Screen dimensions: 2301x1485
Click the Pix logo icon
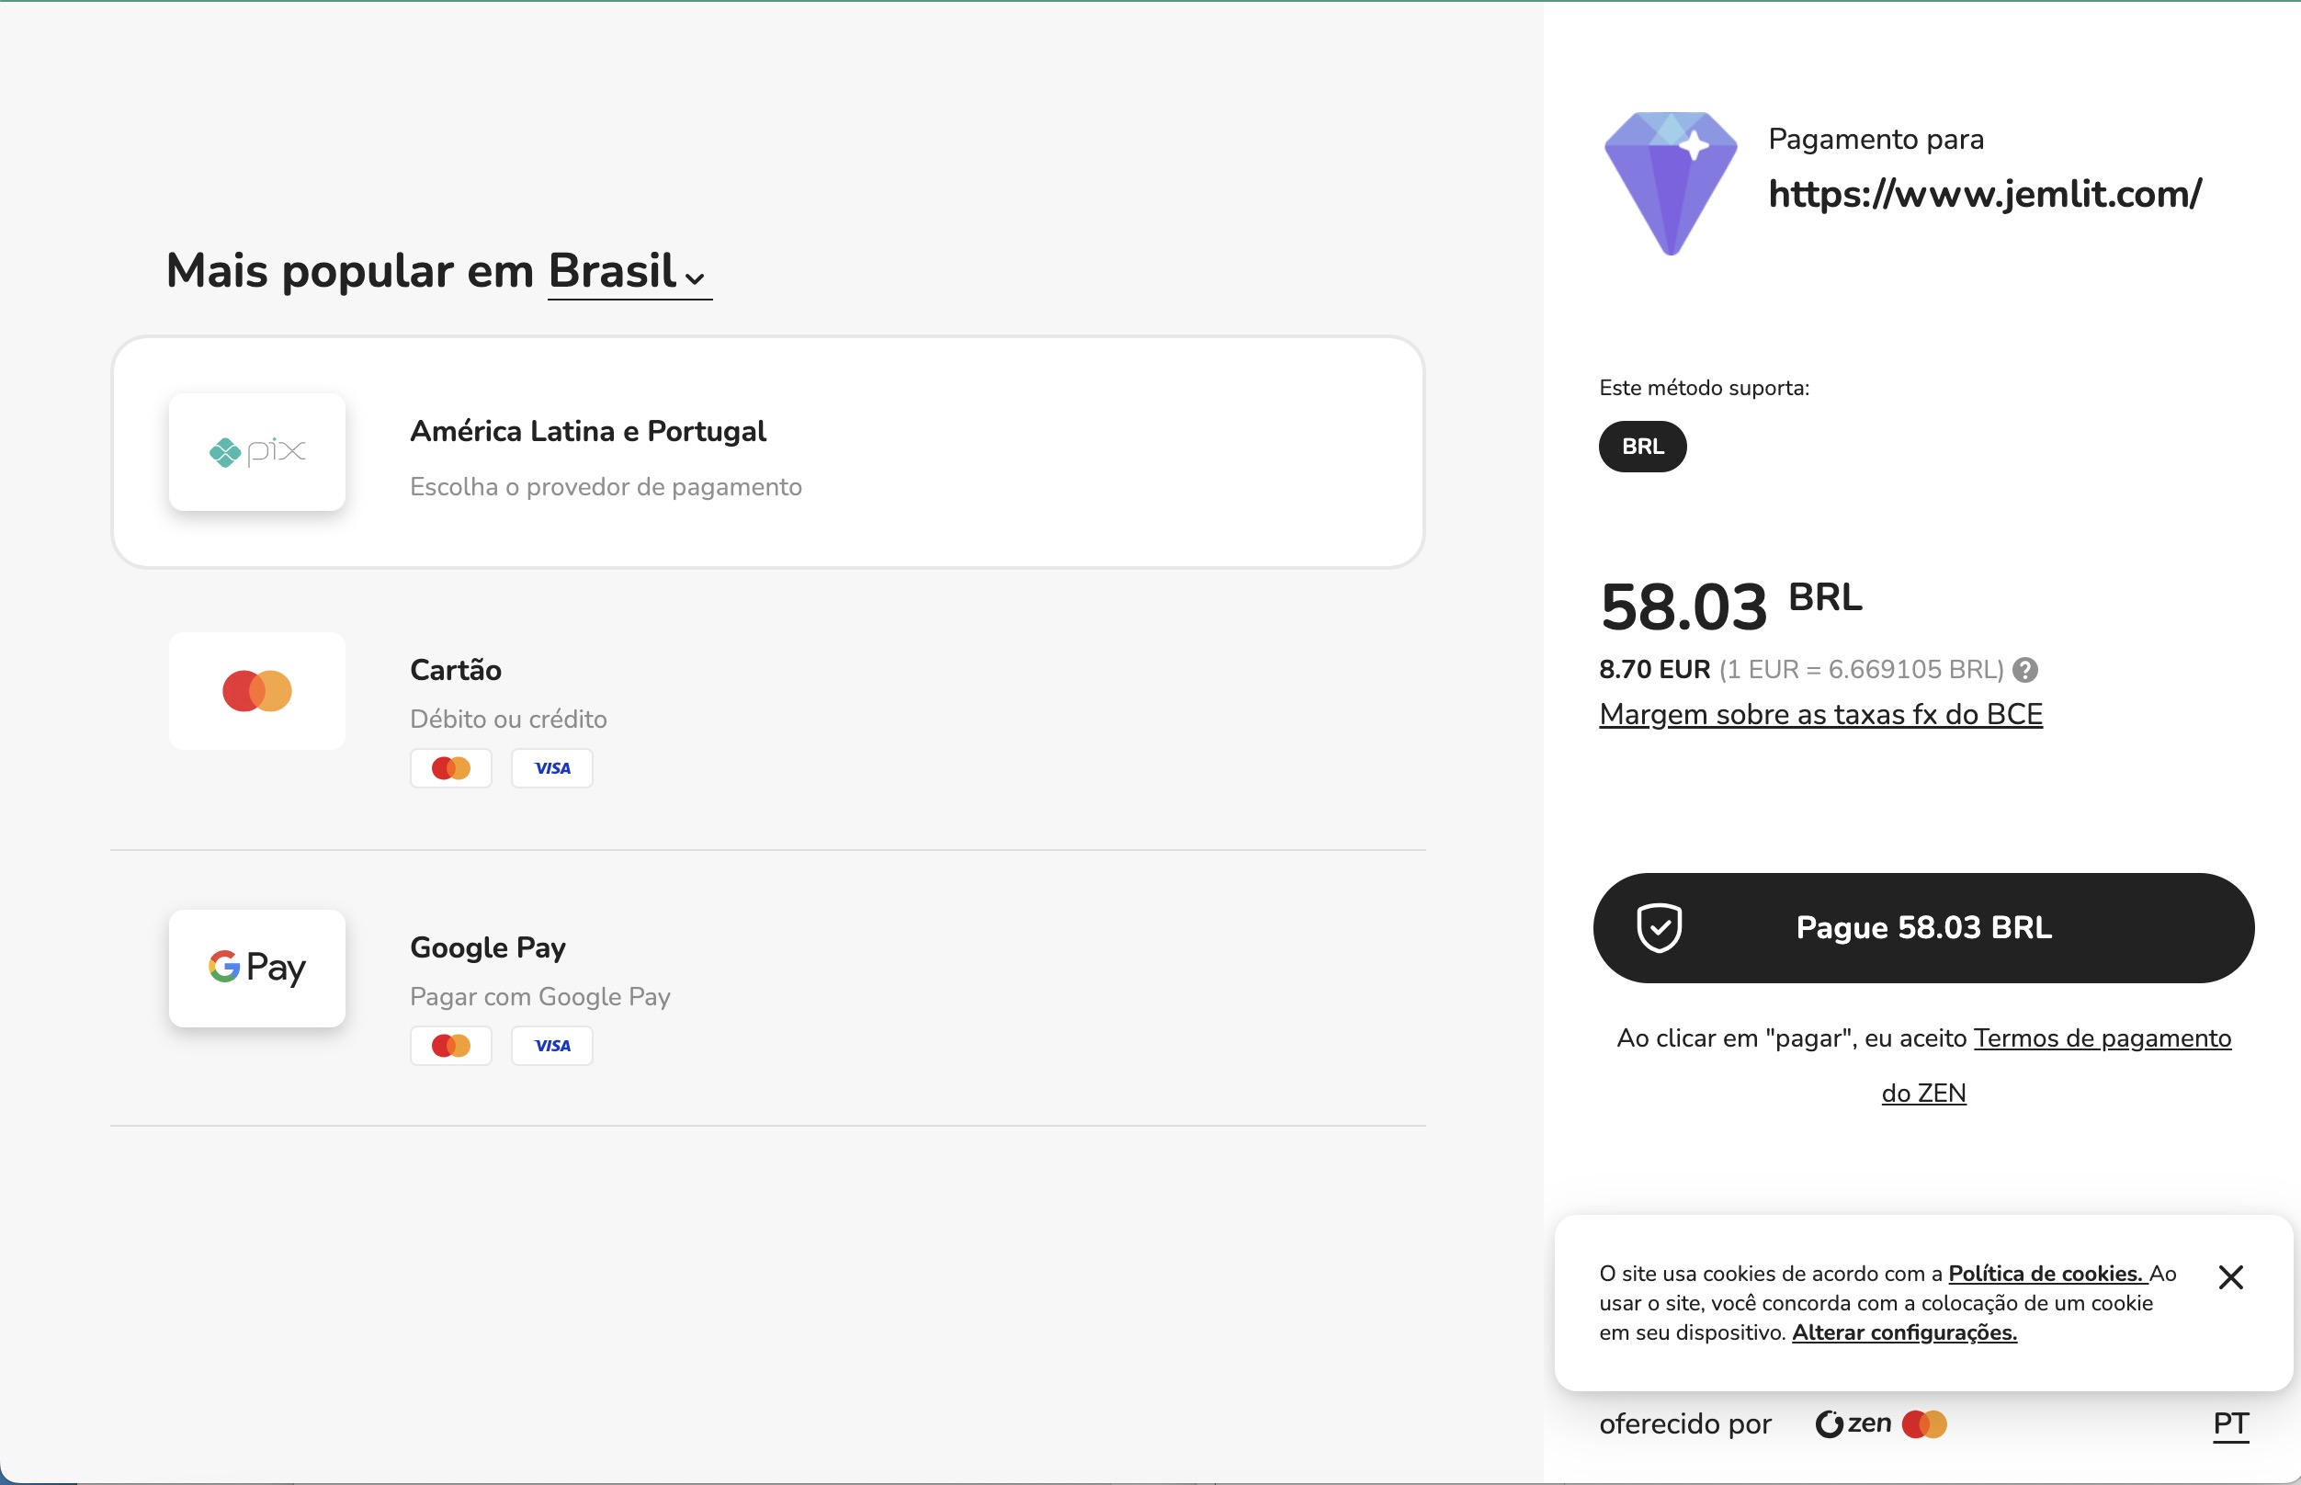click(x=256, y=451)
